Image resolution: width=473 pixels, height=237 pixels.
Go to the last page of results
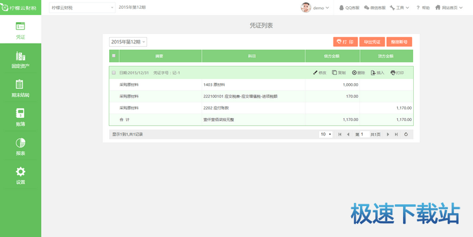[x=397, y=134]
